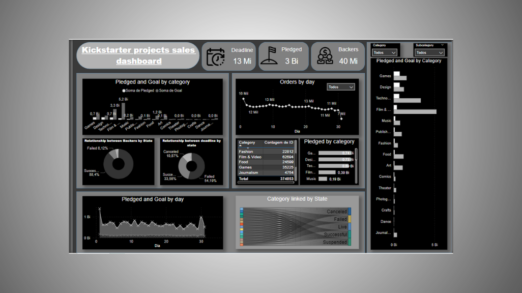This screenshot has width=522, height=293.
Task: Click the Backers money people icon
Action: click(x=325, y=56)
